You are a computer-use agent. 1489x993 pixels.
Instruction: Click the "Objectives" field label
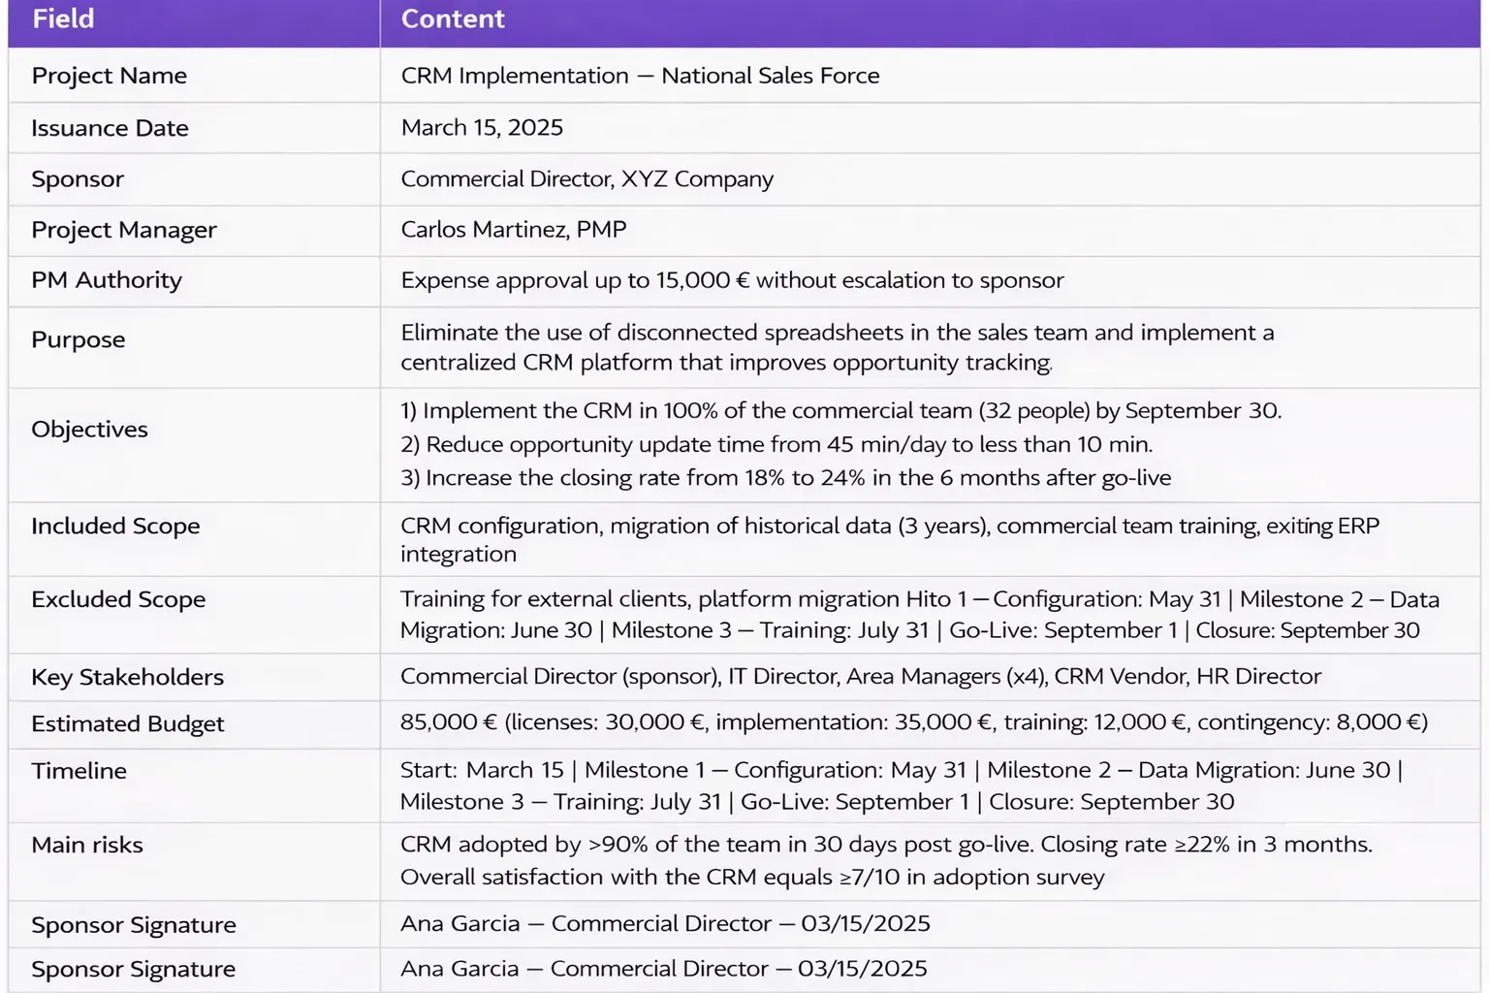point(89,430)
